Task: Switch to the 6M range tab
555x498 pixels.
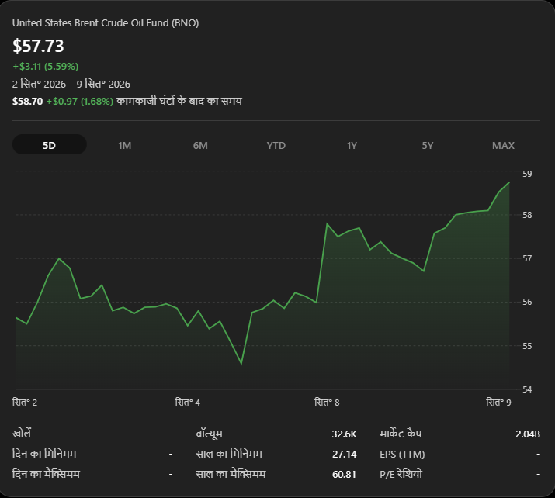Action: coord(200,145)
